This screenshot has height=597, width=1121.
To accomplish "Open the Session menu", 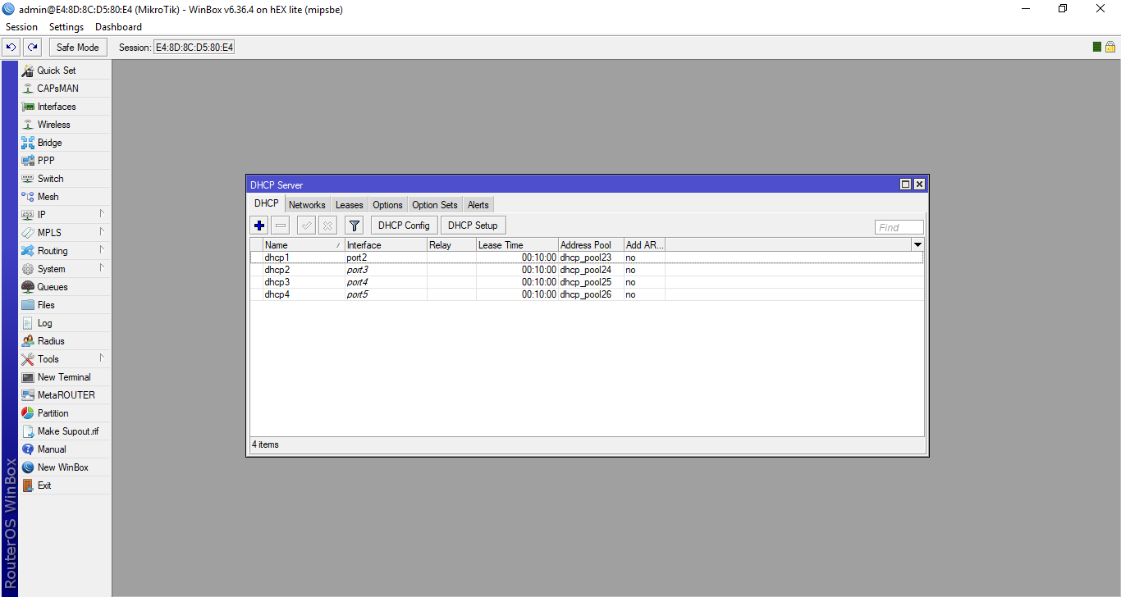I will [21, 27].
